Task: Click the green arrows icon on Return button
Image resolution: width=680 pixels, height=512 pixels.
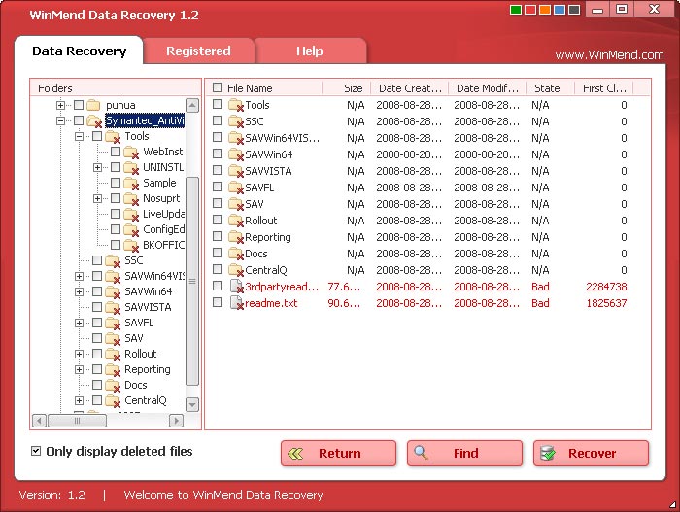Action: pos(296,453)
